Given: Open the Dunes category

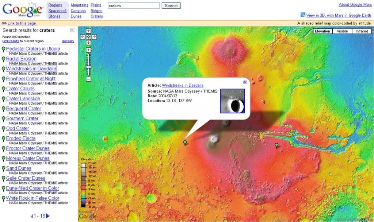Looking at the screenshot, I should 76,16.
